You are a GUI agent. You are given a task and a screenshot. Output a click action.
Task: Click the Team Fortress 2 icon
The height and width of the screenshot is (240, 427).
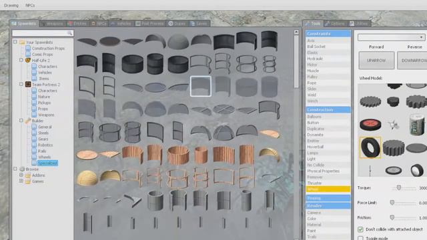point(28,85)
